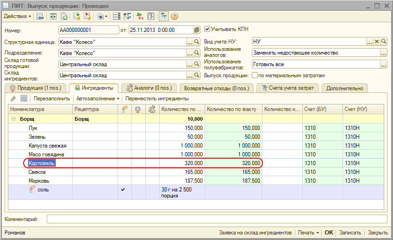
Task: Collapse the Борщ tree group
Action: click(x=13, y=119)
